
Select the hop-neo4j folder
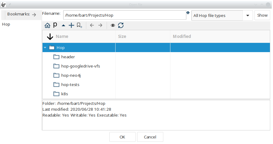(71, 75)
